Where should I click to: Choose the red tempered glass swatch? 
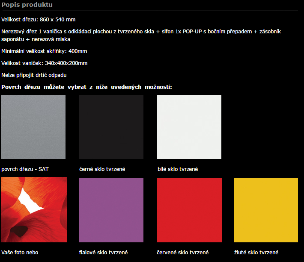pos(189,210)
